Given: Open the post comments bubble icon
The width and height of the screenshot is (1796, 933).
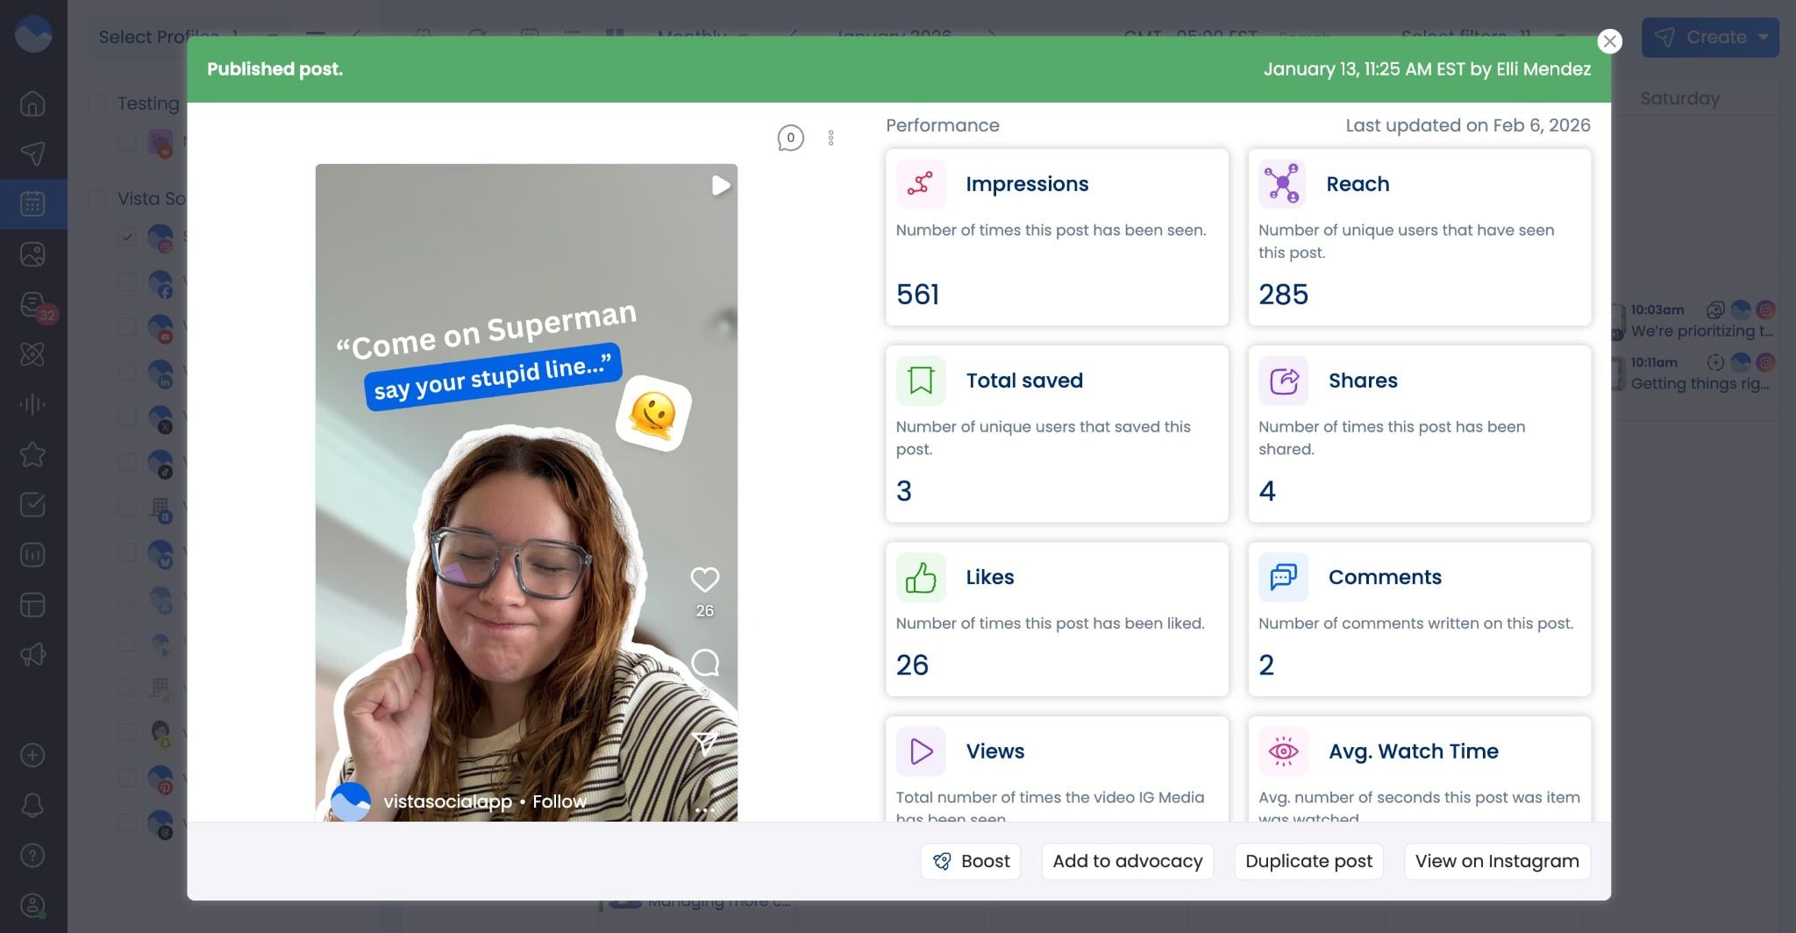Looking at the screenshot, I should (790, 138).
